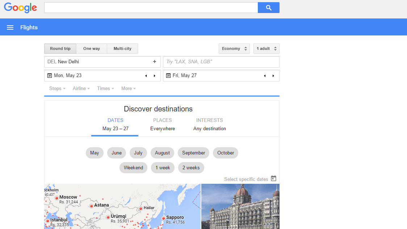This screenshot has width=407, height=229.
Task: Click the destination field with LAX hint
Action: coord(221,62)
